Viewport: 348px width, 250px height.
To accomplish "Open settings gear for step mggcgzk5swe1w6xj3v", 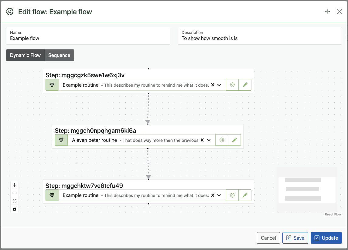I will click(x=232, y=85).
